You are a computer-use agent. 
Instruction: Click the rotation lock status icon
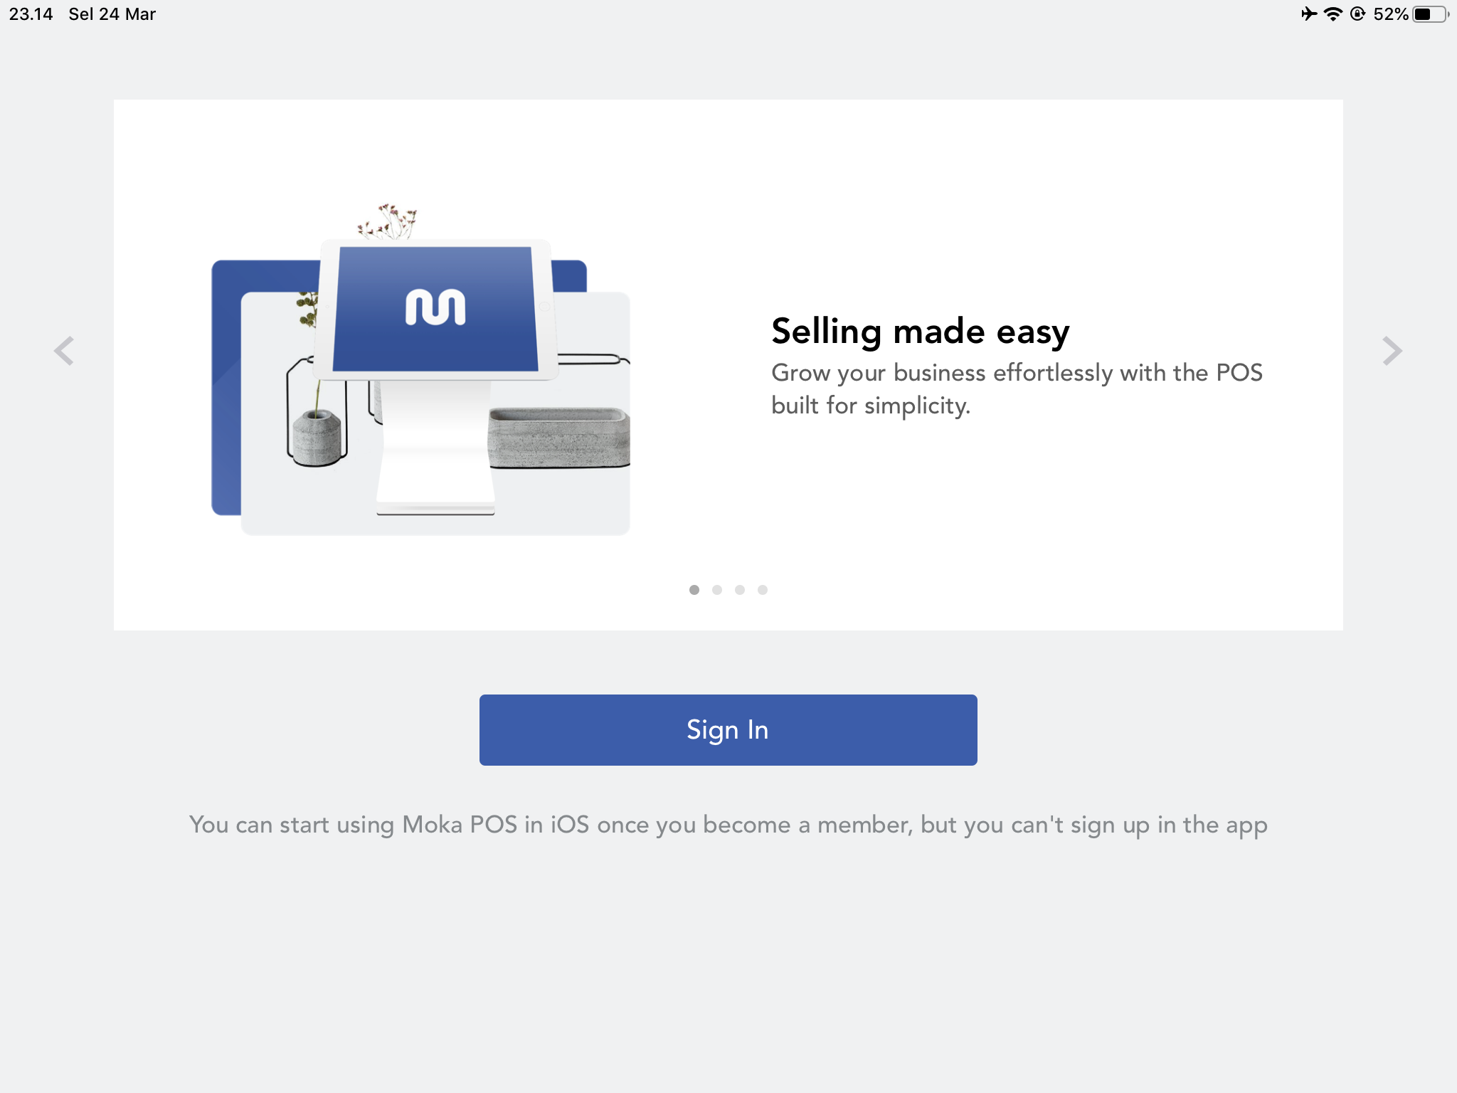click(1357, 14)
